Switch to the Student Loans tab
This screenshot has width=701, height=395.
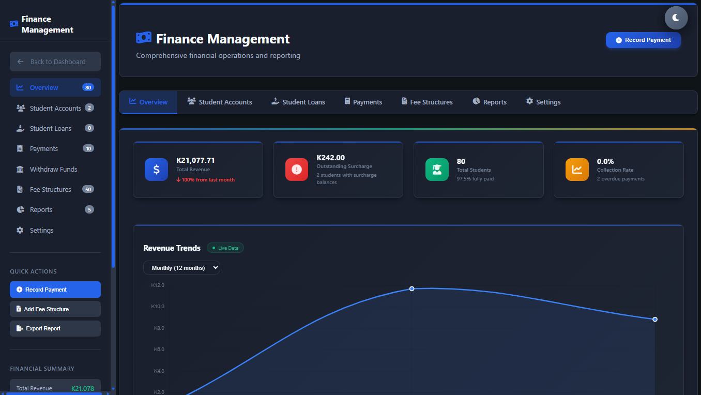point(298,102)
